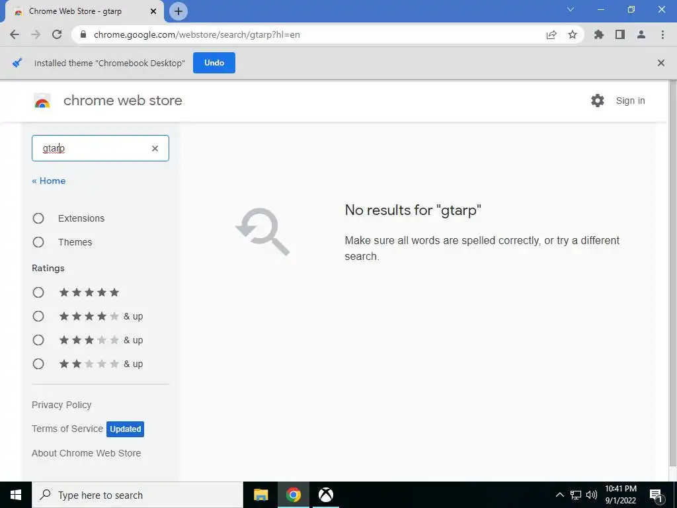
Task: Open network status tray icon
Action: [576, 495]
